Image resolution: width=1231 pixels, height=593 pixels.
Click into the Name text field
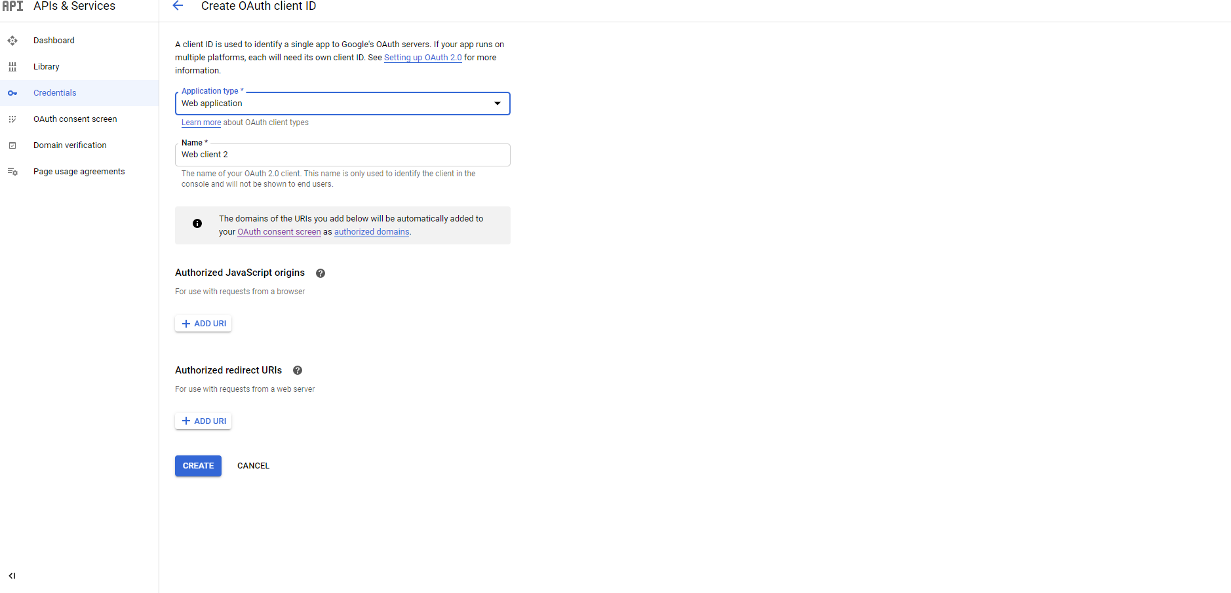[342, 155]
